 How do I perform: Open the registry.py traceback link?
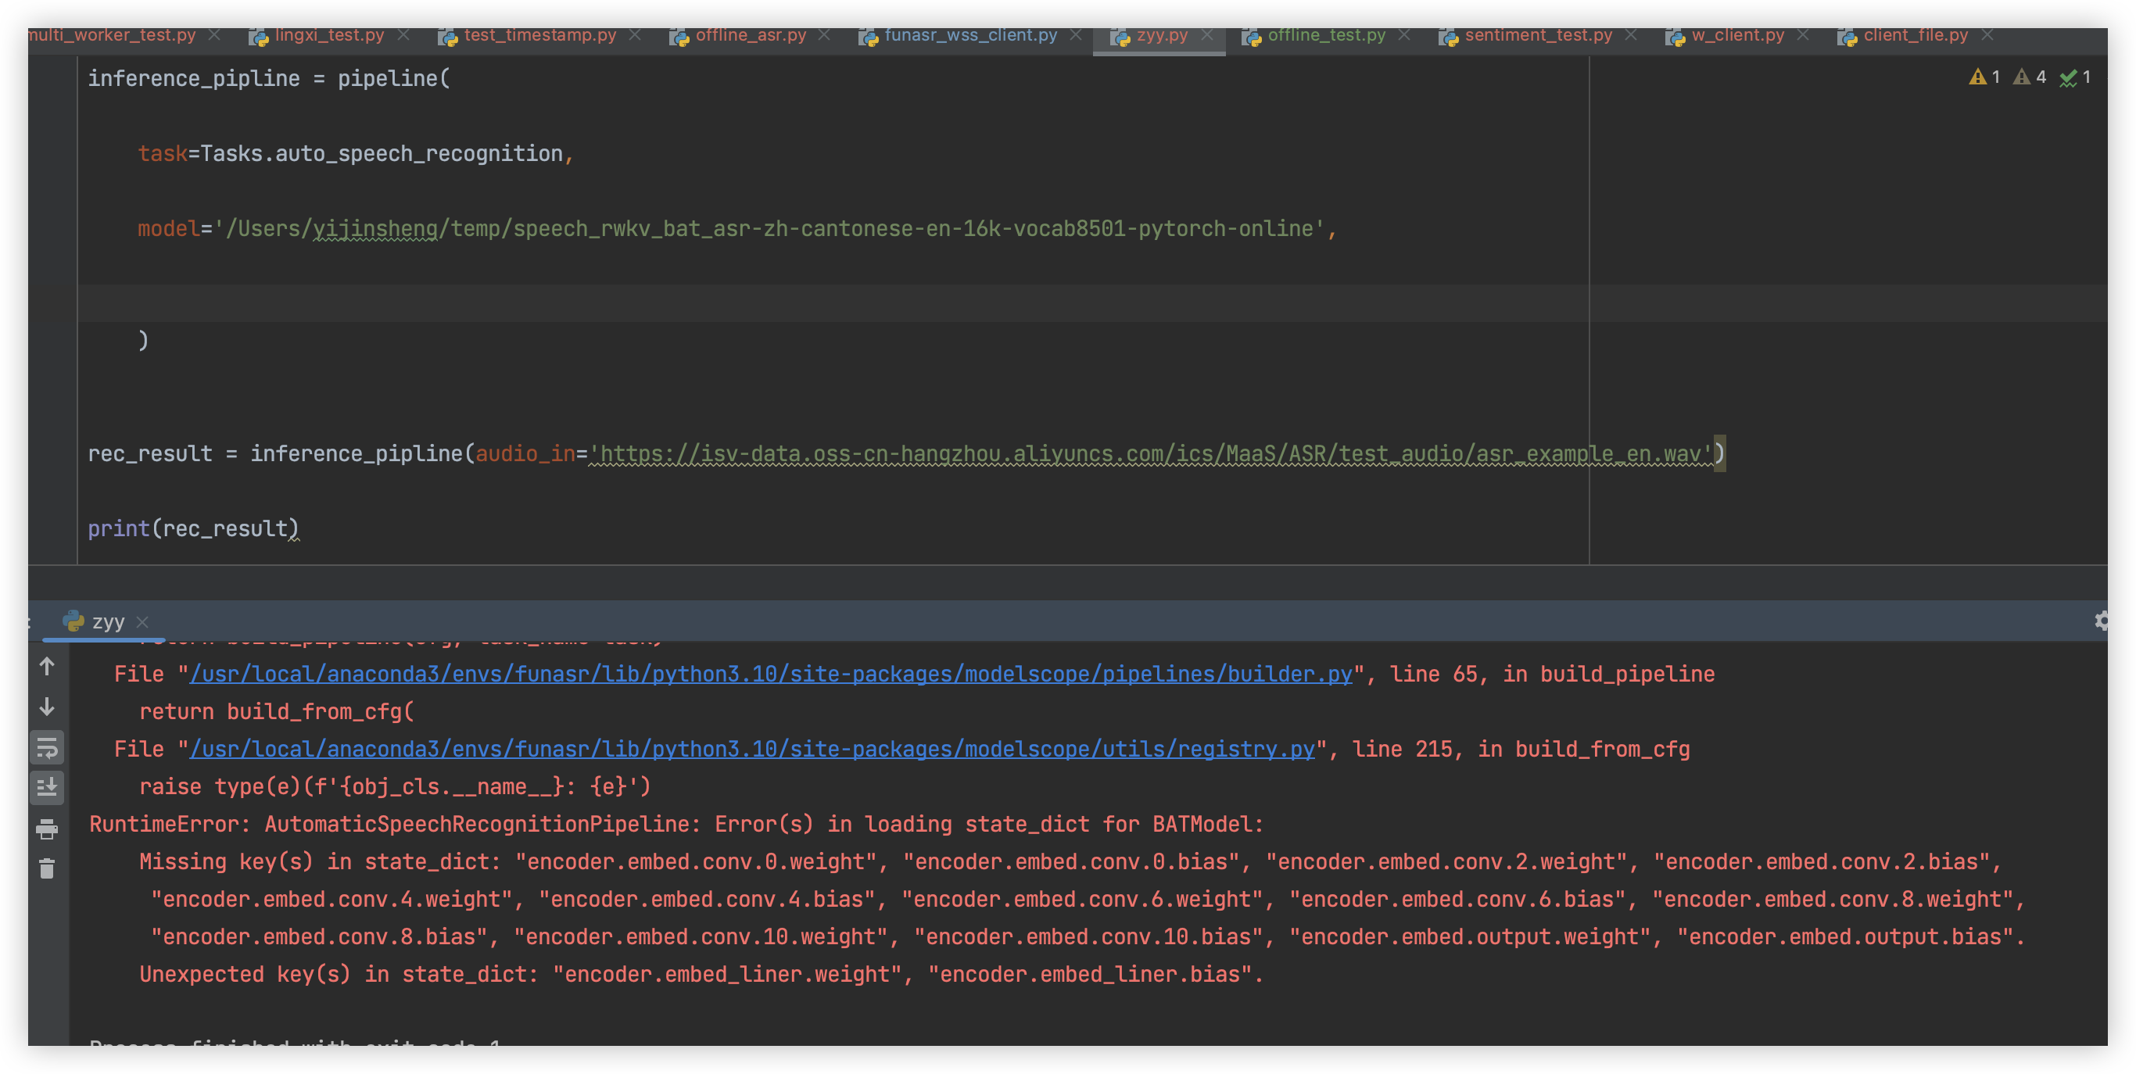coord(752,749)
